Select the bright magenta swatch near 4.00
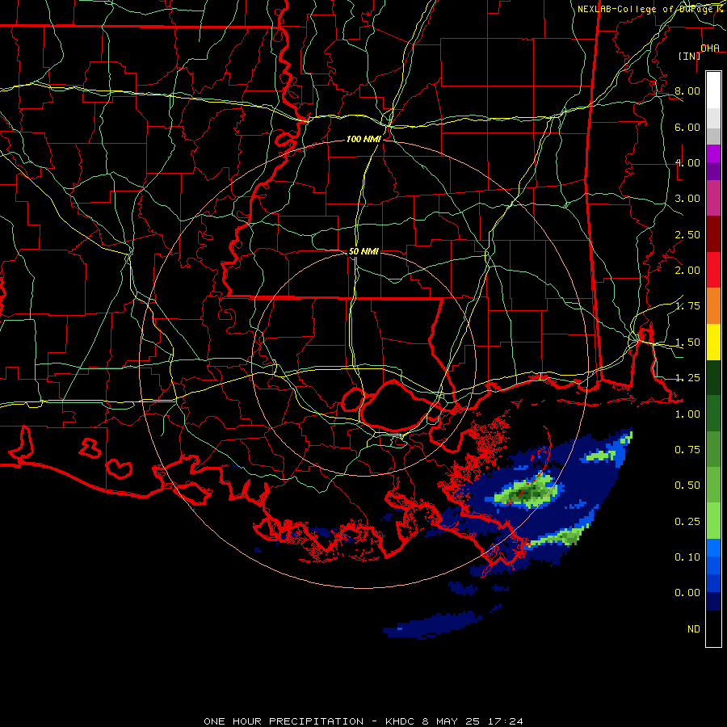This screenshot has height=727, width=727. [x=713, y=153]
